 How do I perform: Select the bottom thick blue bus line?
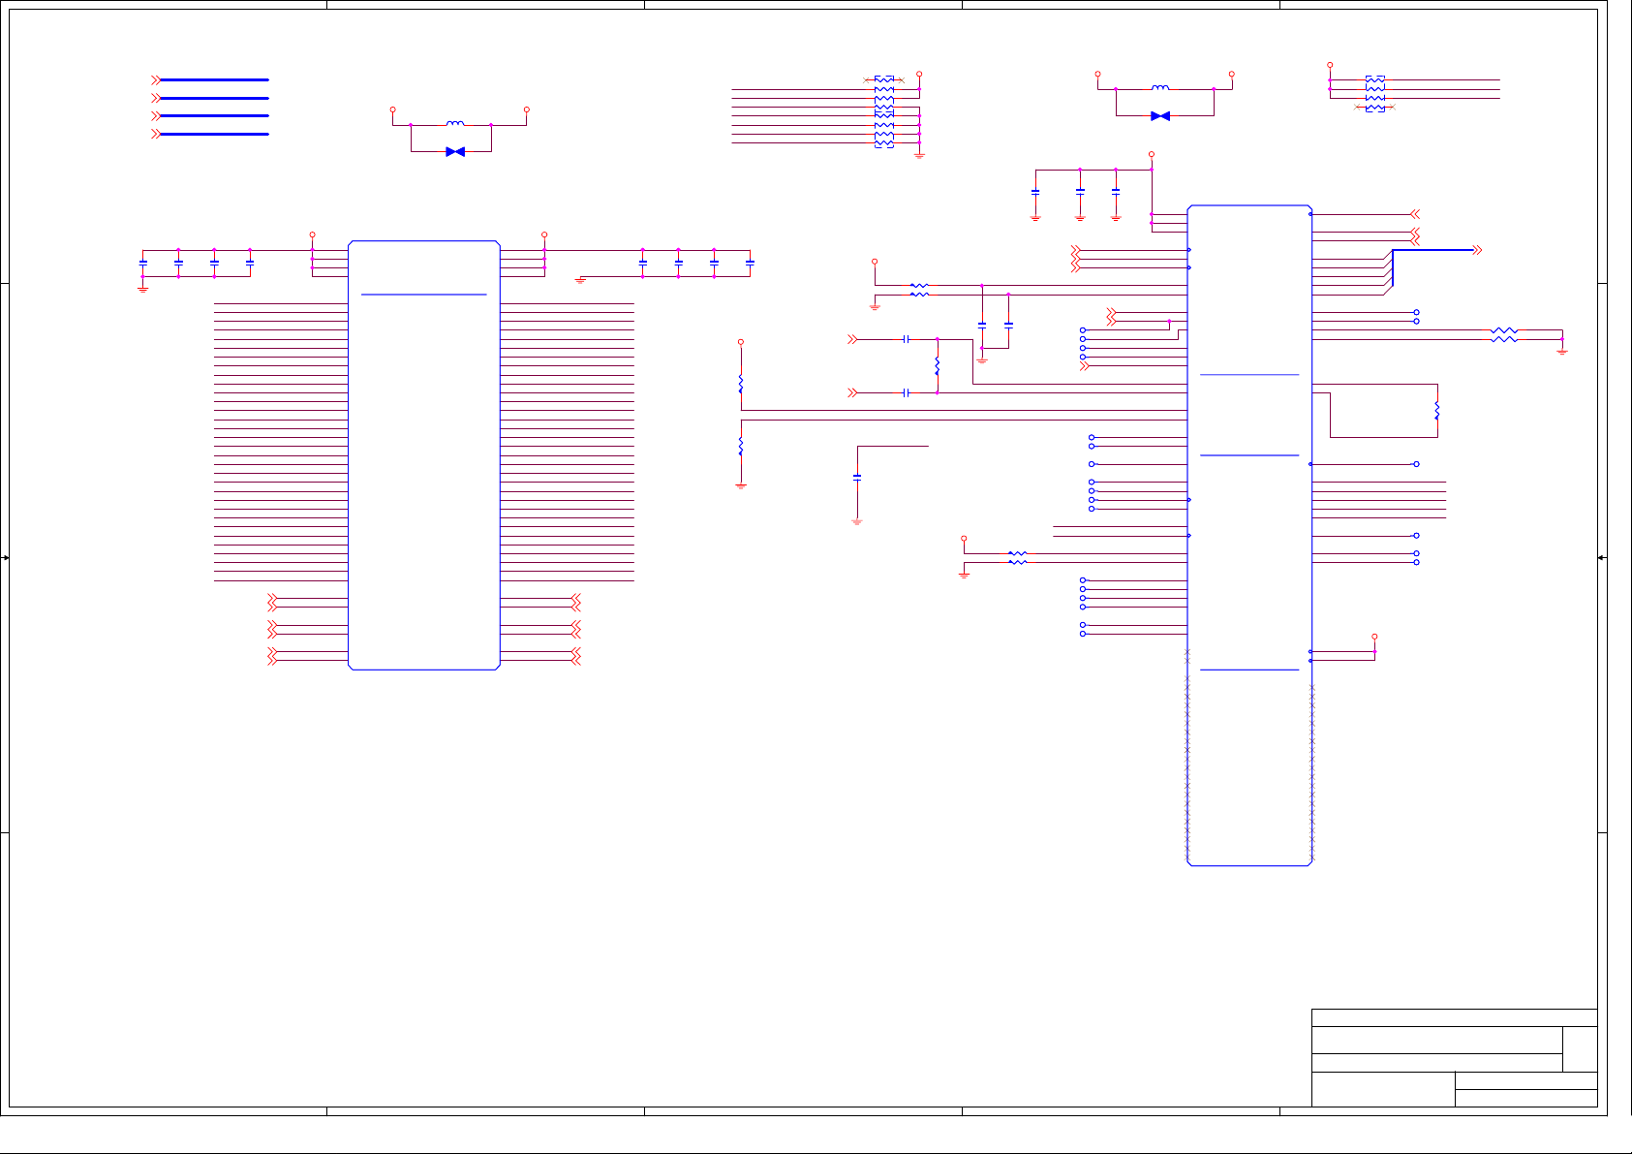214,134
